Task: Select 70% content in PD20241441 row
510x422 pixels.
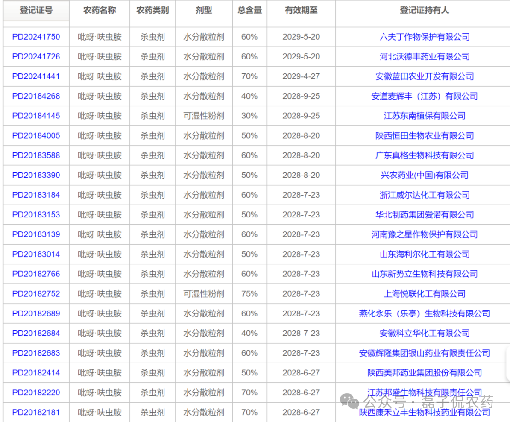Action: point(249,76)
